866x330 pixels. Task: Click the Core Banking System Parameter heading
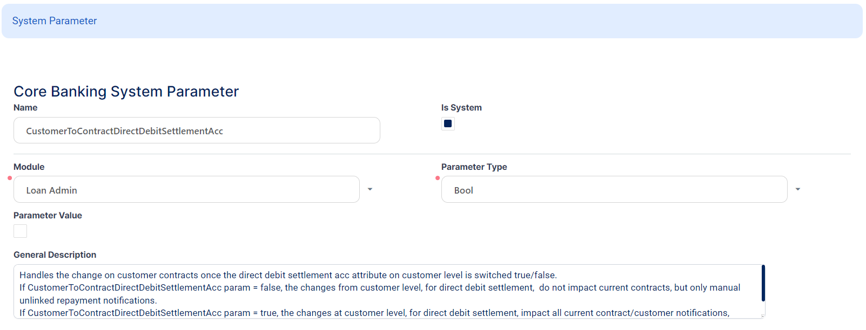(126, 92)
